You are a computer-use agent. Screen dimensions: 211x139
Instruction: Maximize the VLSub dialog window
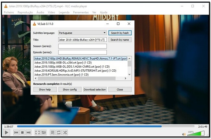click(x=118, y=24)
